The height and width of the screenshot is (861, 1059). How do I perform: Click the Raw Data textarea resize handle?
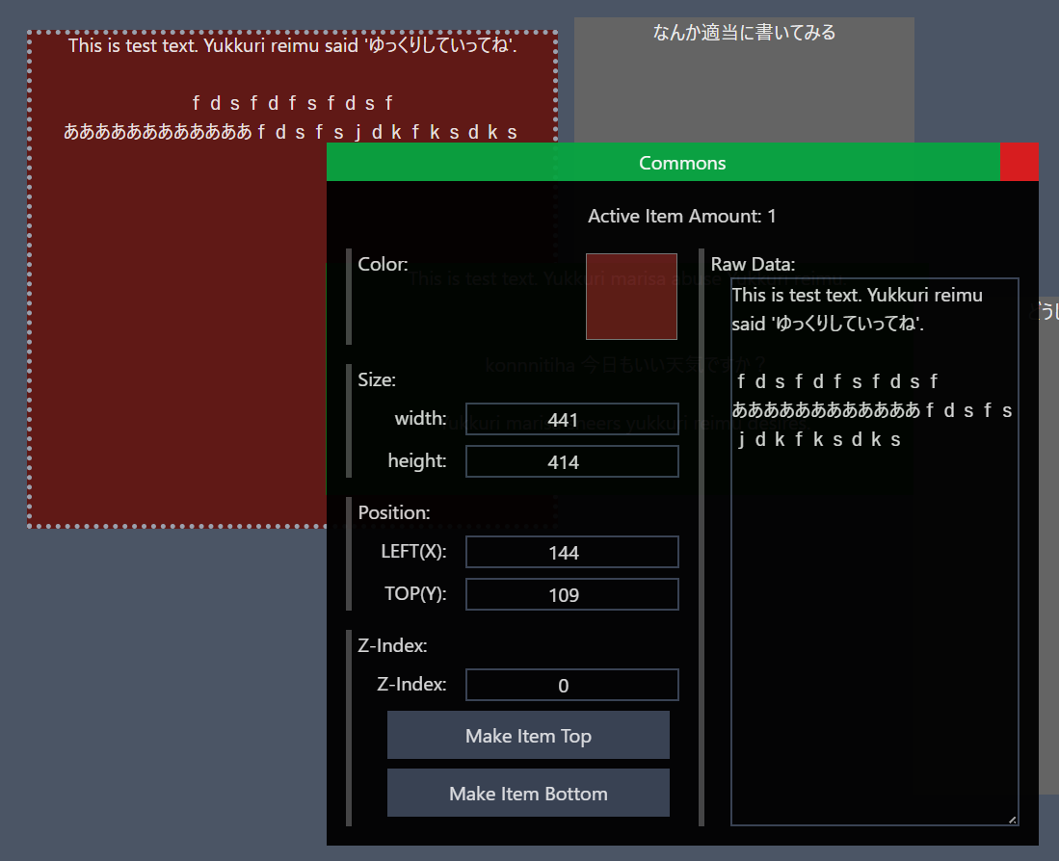click(x=1012, y=819)
